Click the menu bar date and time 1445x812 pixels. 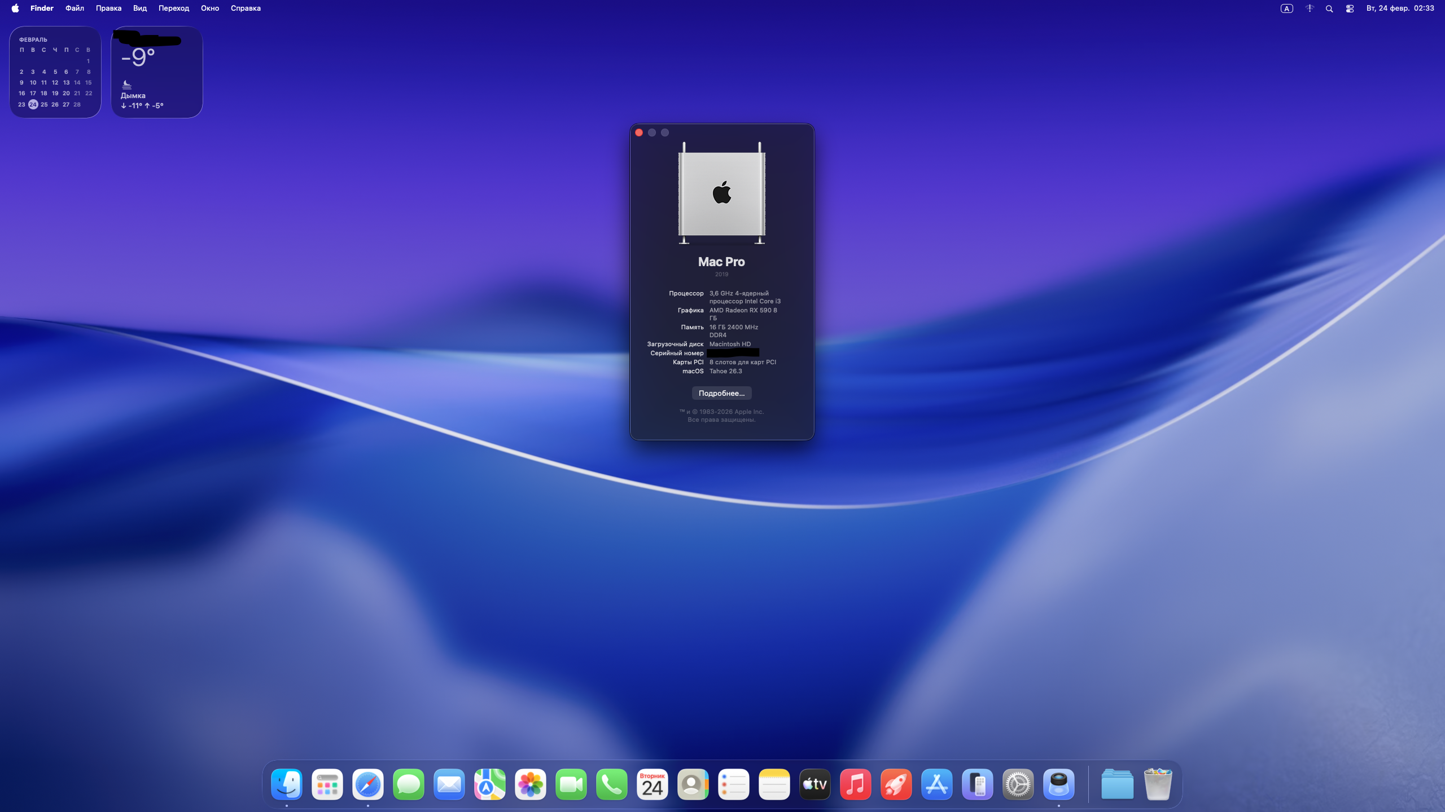1400,8
